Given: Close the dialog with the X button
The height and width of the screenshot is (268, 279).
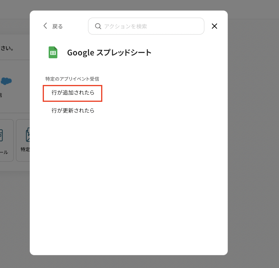Looking at the screenshot, I should tap(214, 26).
